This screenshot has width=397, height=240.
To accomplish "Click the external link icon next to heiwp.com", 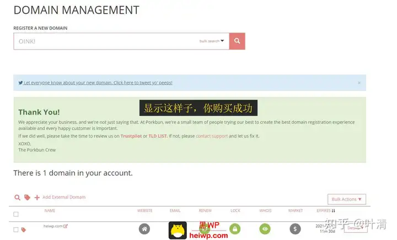I will [x=65, y=226].
